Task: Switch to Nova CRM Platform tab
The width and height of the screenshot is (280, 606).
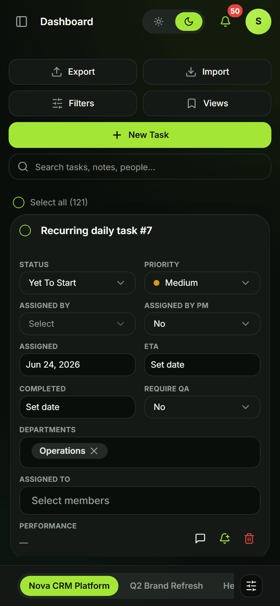Action: click(x=69, y=586)
